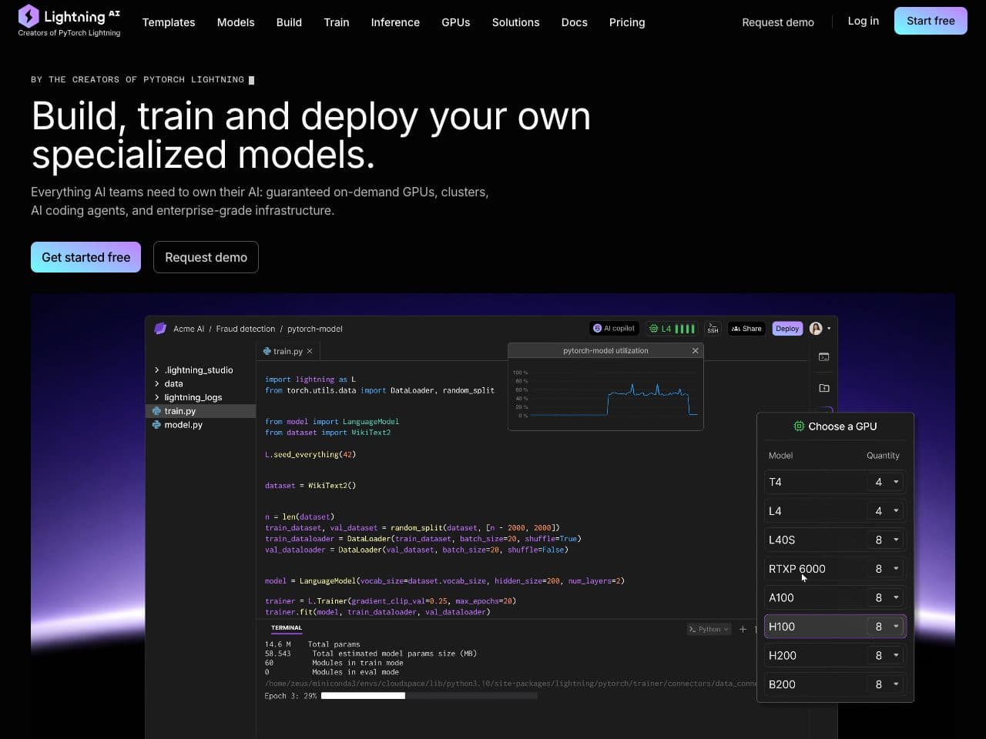
Task: Close the pytorch-model utilization panel
Action: click(696, 351)
